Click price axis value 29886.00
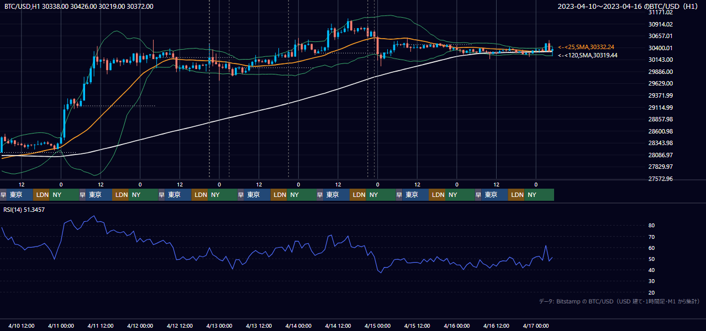 [660, 72]
